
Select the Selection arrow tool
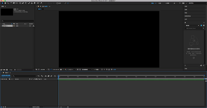pyautogui.click(x=2, y=3)
